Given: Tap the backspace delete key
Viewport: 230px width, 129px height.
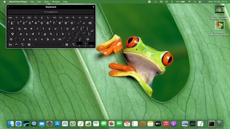Looking at the screenshot, I should point(90,23).
